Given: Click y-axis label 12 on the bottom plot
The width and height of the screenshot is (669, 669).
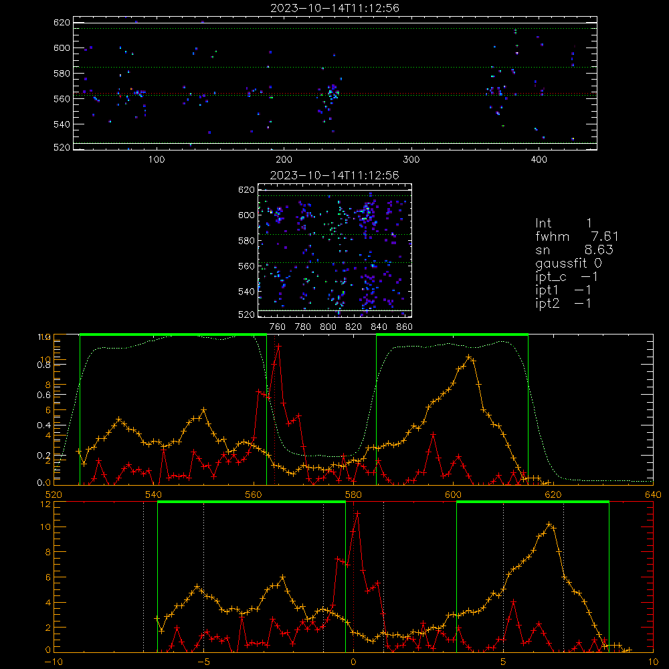Looking at the screenshot, I should tap(45, 504).
